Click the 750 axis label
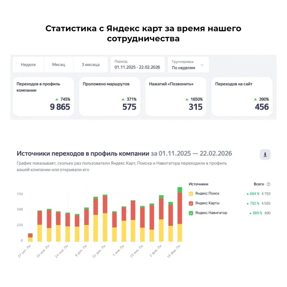The height and width of the screenshot is (287, 287). (20, 194)
